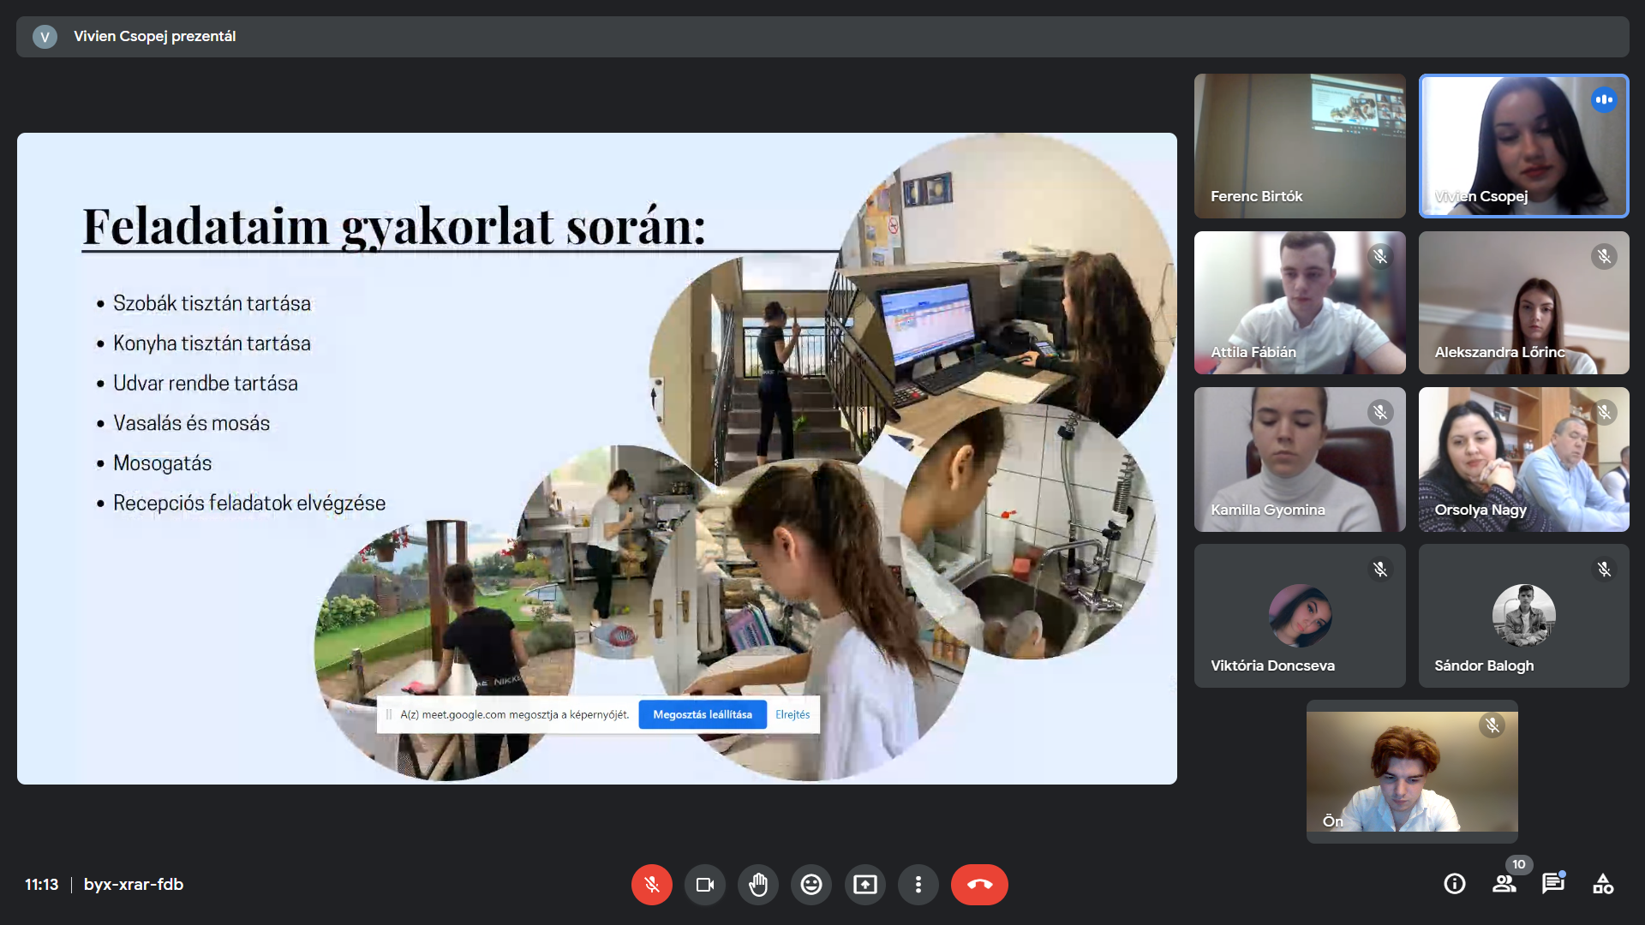Click Attila Fábián's video tile
The height and width of the screenshot is (925, 1645).
1300,302
